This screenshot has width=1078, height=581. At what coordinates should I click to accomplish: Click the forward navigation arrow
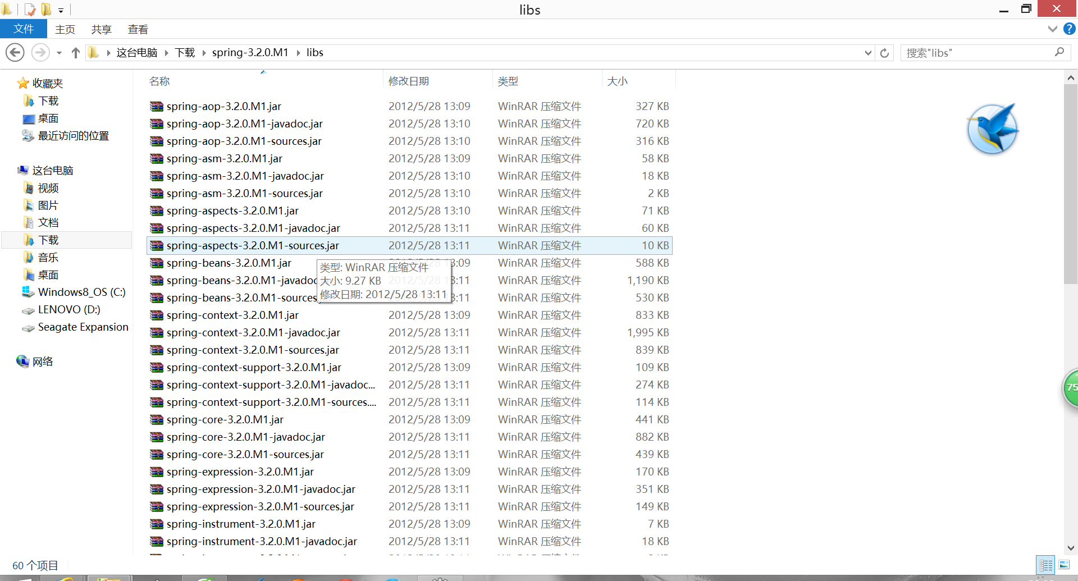(40, 53)
